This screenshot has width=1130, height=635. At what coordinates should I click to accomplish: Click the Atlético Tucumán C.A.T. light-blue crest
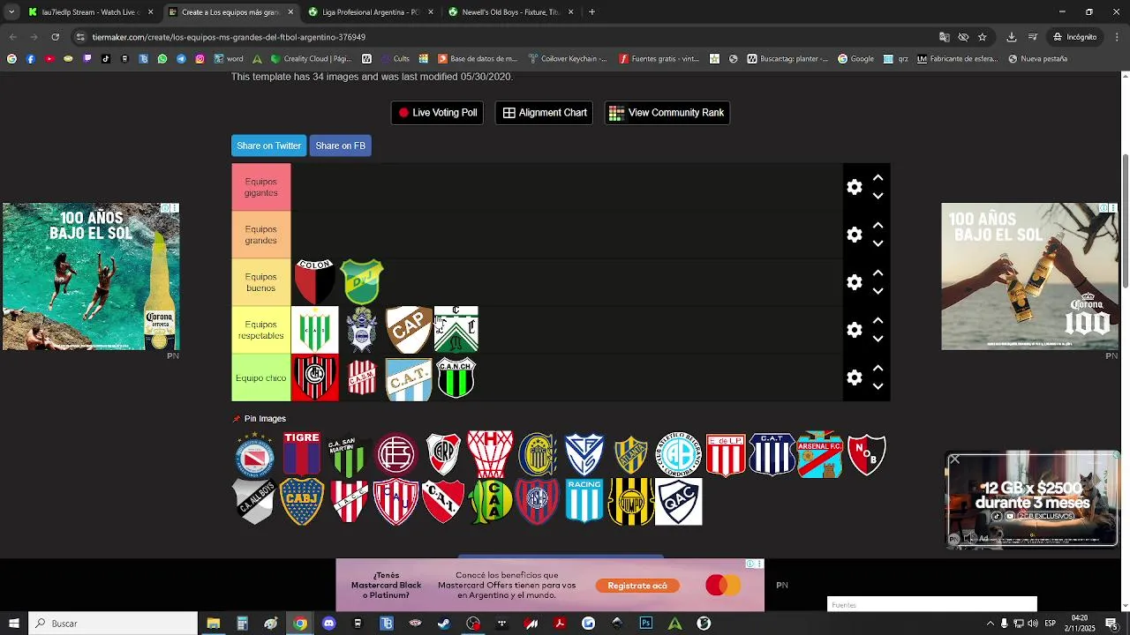pos(409,377)
